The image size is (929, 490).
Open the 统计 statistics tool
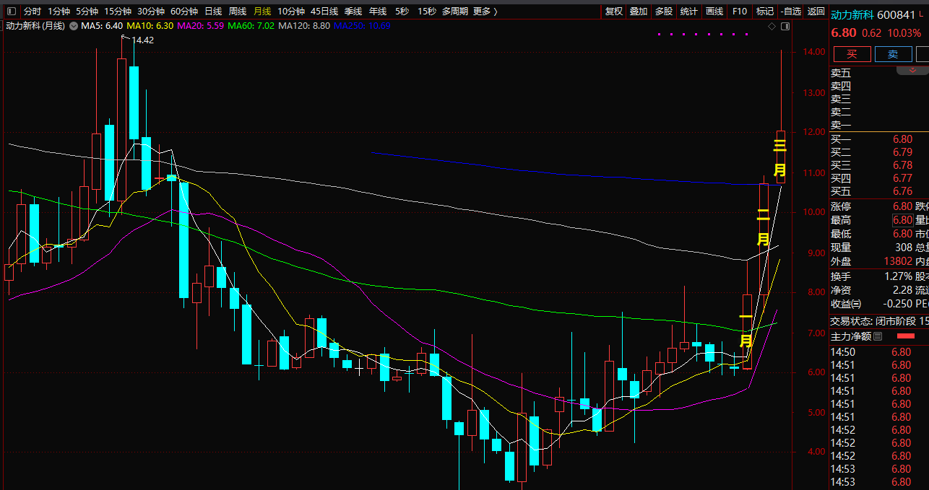[x=689, y=12]
